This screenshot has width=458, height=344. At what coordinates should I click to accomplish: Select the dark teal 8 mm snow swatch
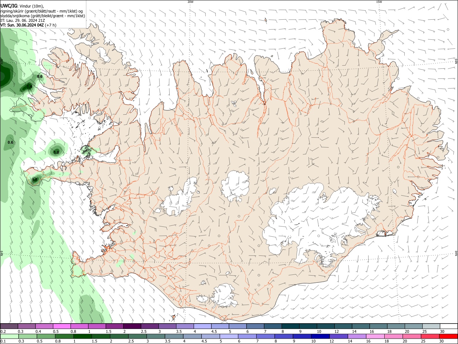coord(290,326)
